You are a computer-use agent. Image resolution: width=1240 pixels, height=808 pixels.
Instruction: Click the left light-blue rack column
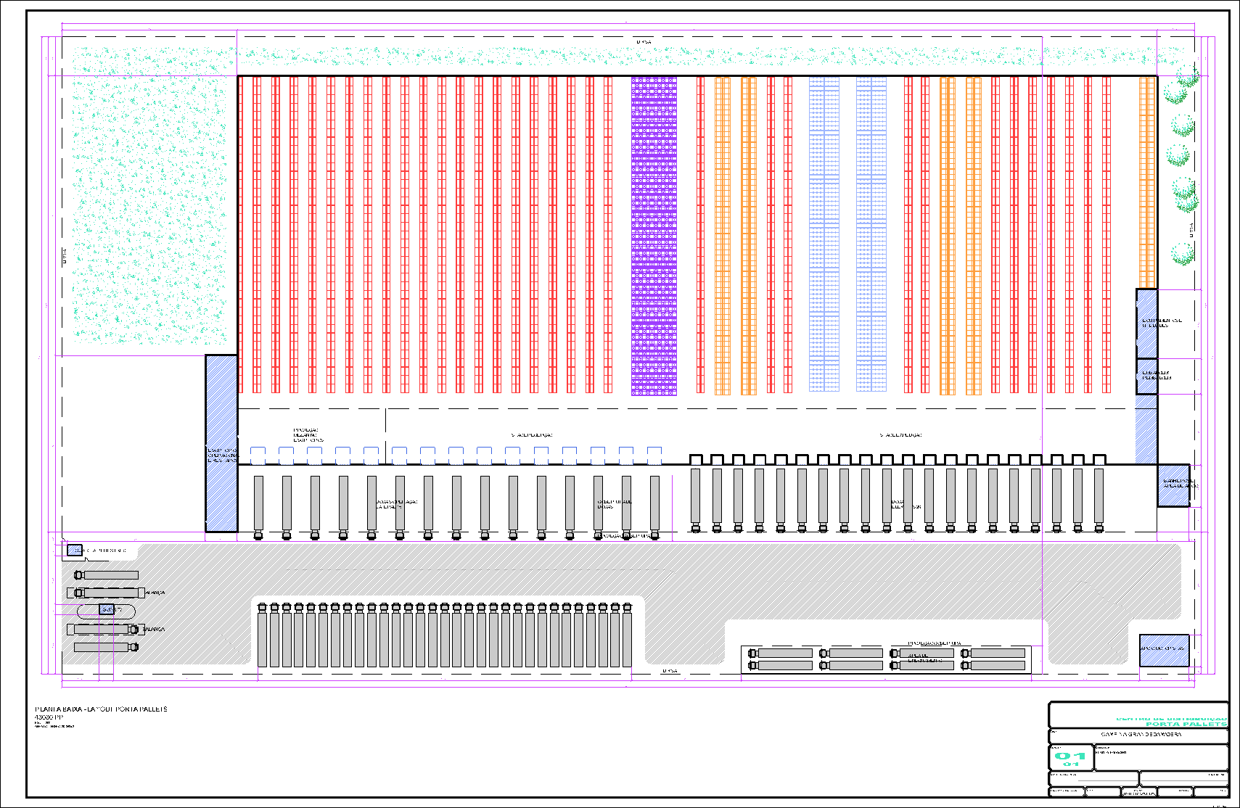(x=824, y=236)
